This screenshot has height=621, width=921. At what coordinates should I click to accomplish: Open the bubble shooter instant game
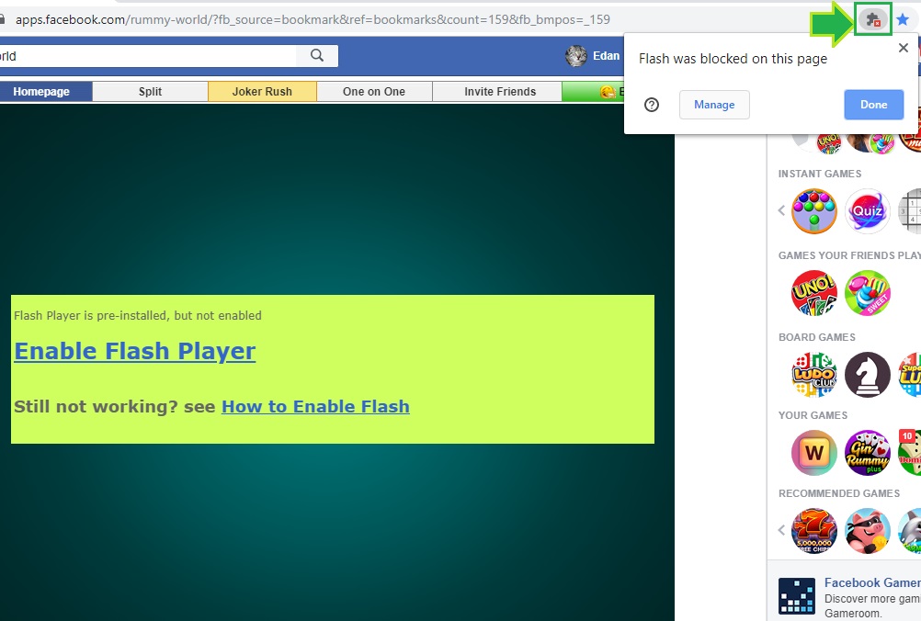pos(814,210)
